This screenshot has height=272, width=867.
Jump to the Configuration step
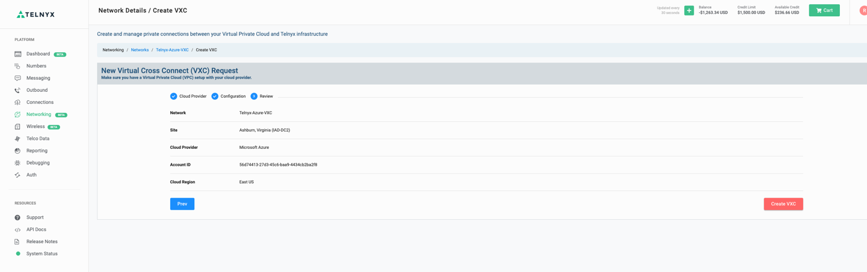[x=233, y=96]
